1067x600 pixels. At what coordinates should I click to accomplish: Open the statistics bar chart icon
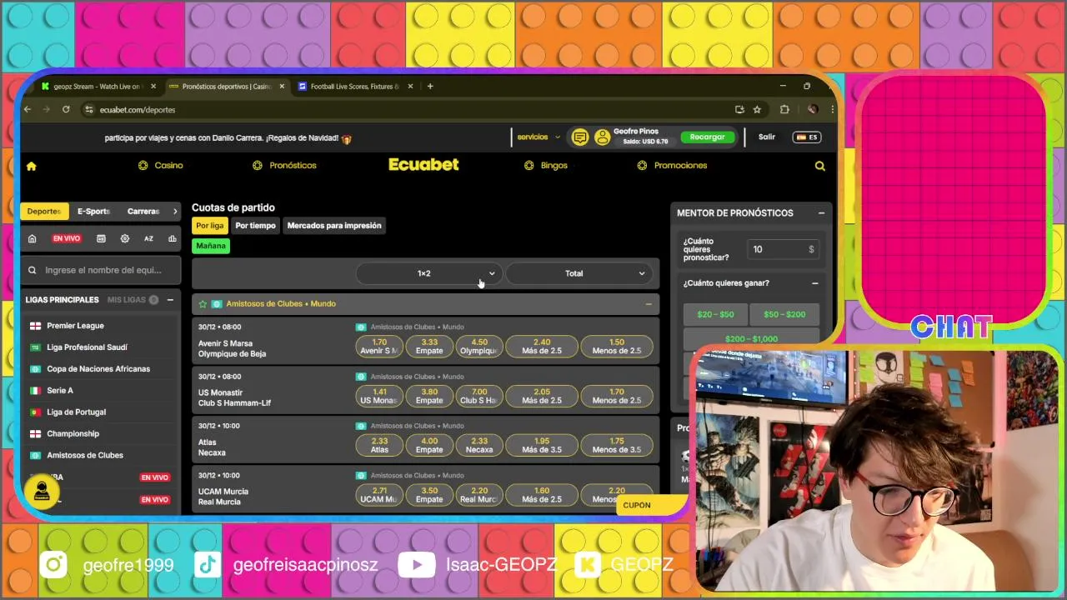click(x=173, y=238)
